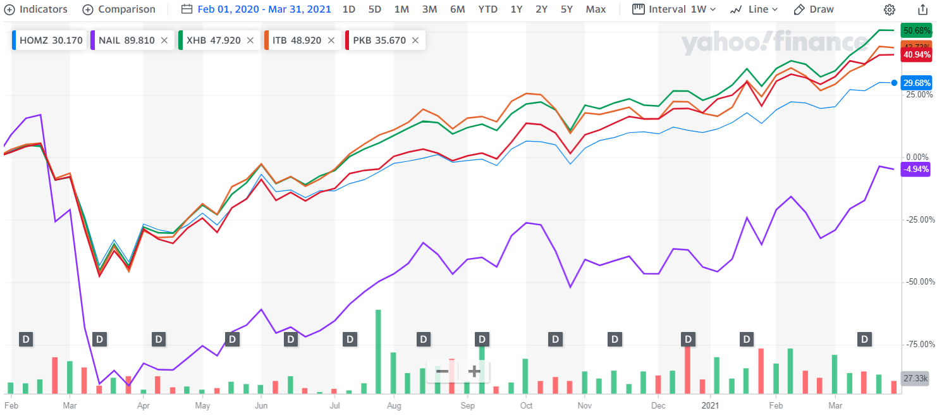Switch to the YTD time range

click(487, 9)
